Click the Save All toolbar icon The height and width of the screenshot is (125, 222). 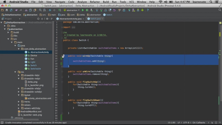7,10
